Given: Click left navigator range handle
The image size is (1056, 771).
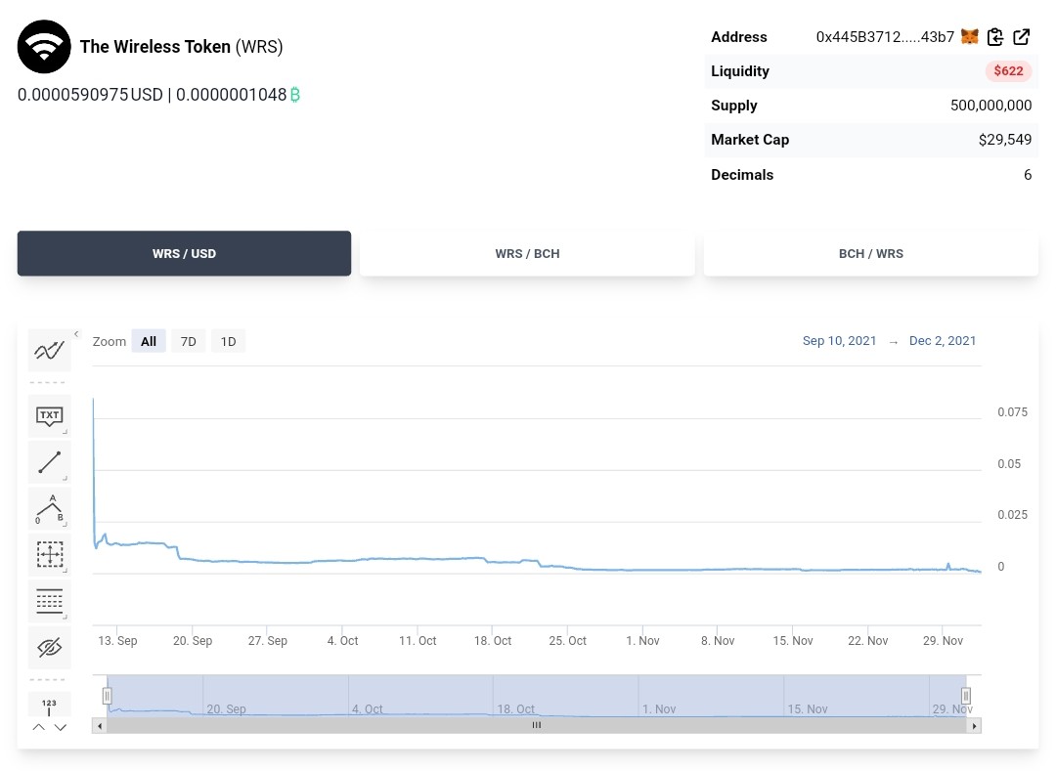Looking at the screenshot, I should [108, 696].
